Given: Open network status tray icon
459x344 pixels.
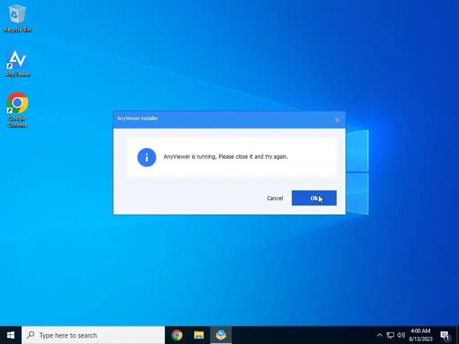Looking at the screenshot, I should coord(390,335).
